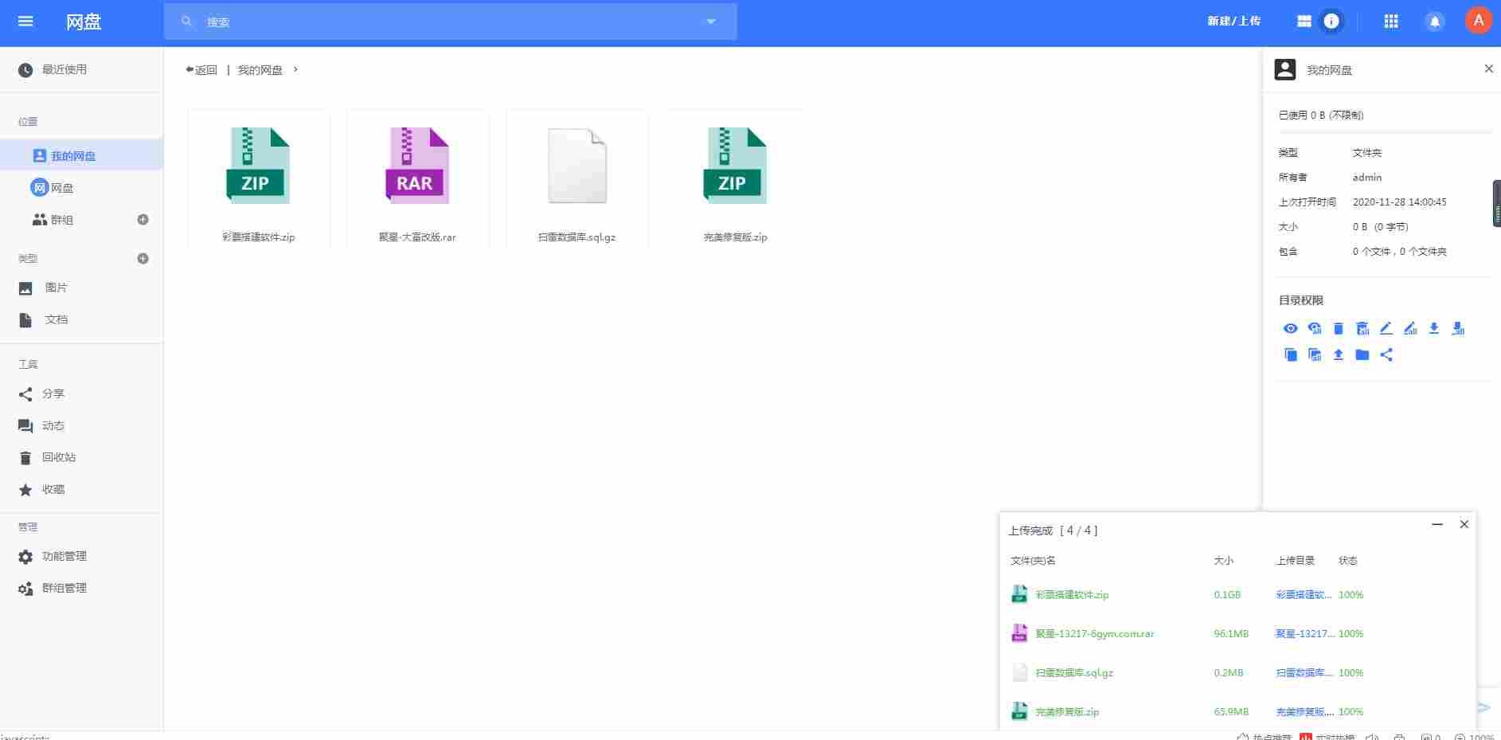Click the eye-with-bars view permission icon
The image size is (1501, 740).
coord(1315,328)
